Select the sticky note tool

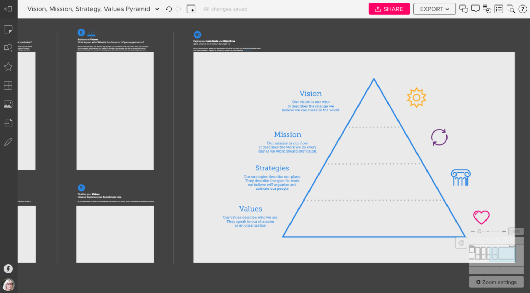[x=8, y=29]
